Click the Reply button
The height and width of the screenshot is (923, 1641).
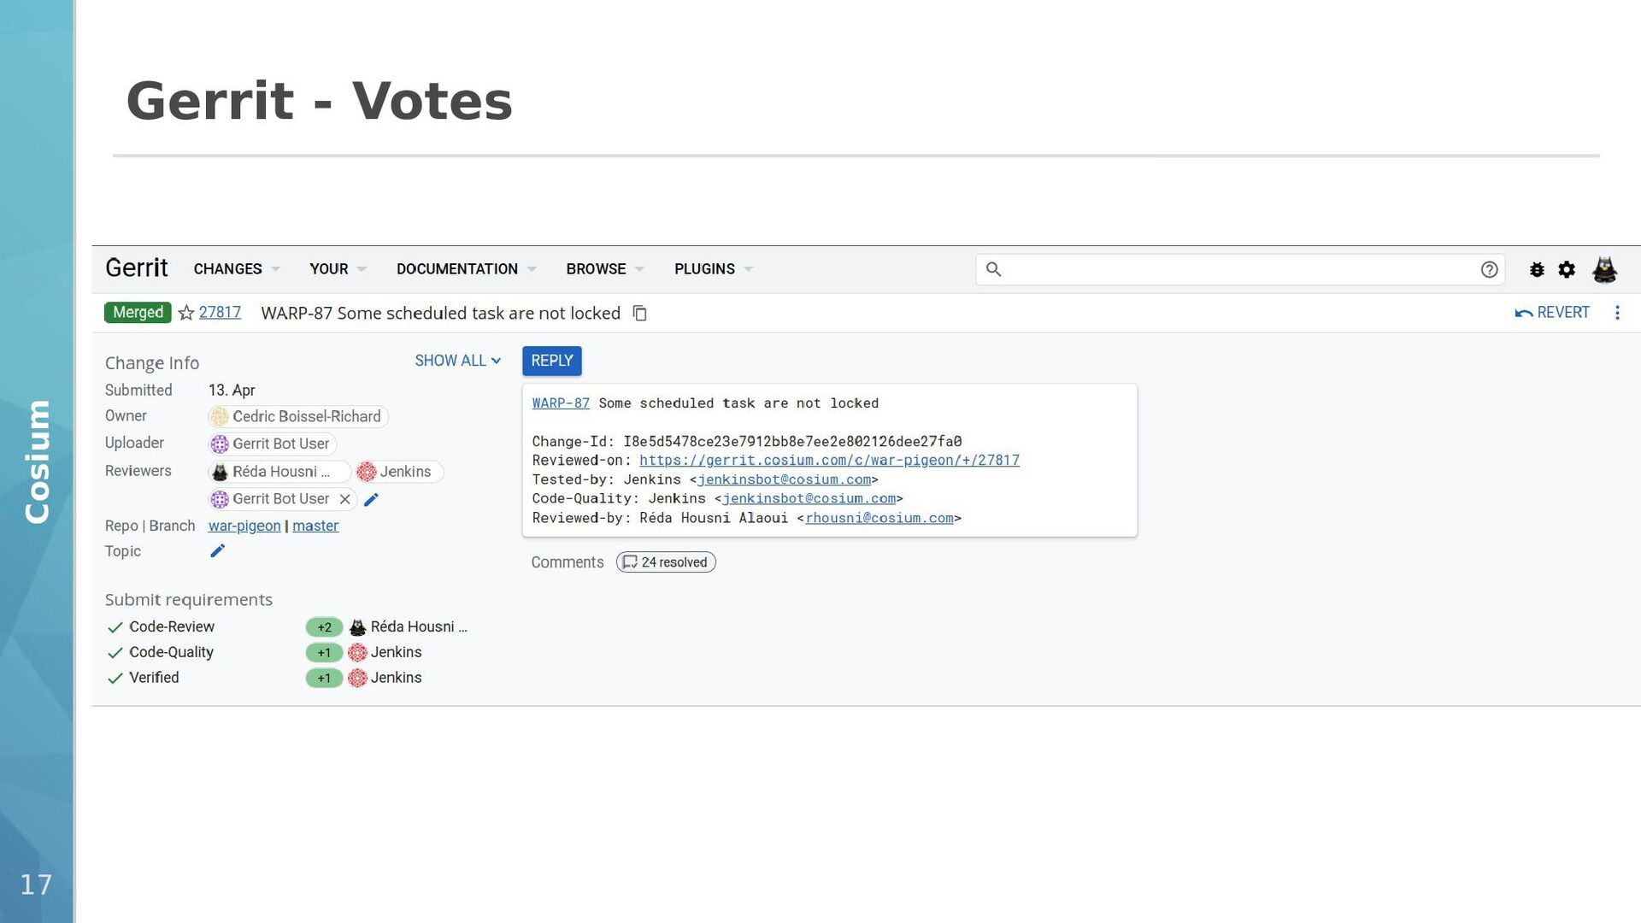[551, 361]
